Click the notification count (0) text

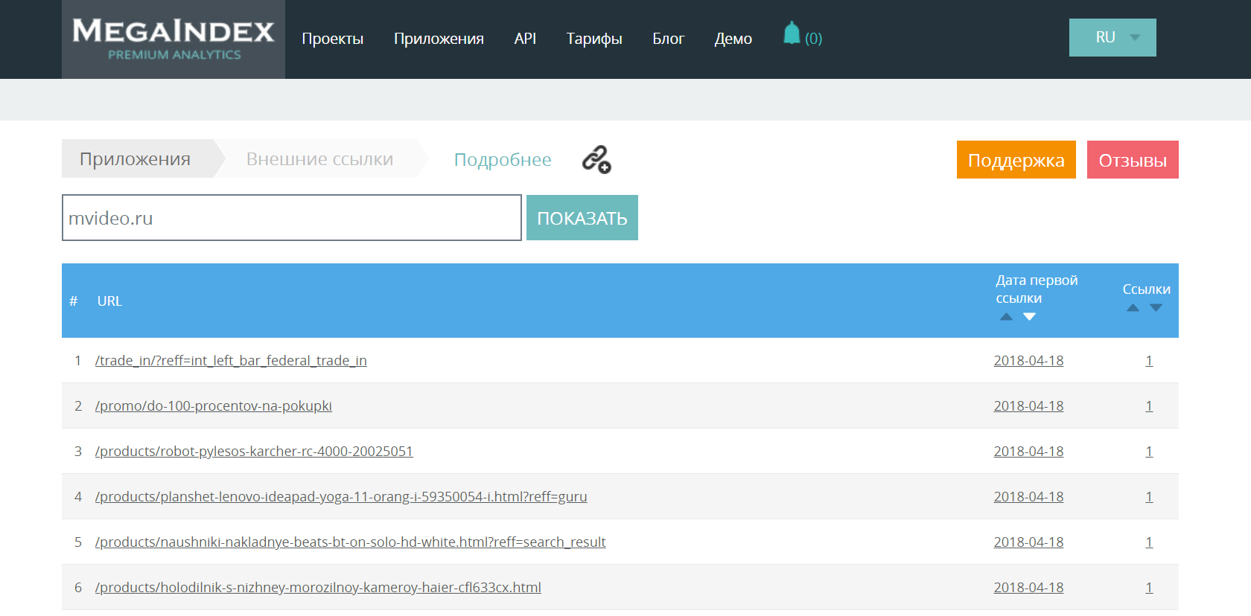813,39
